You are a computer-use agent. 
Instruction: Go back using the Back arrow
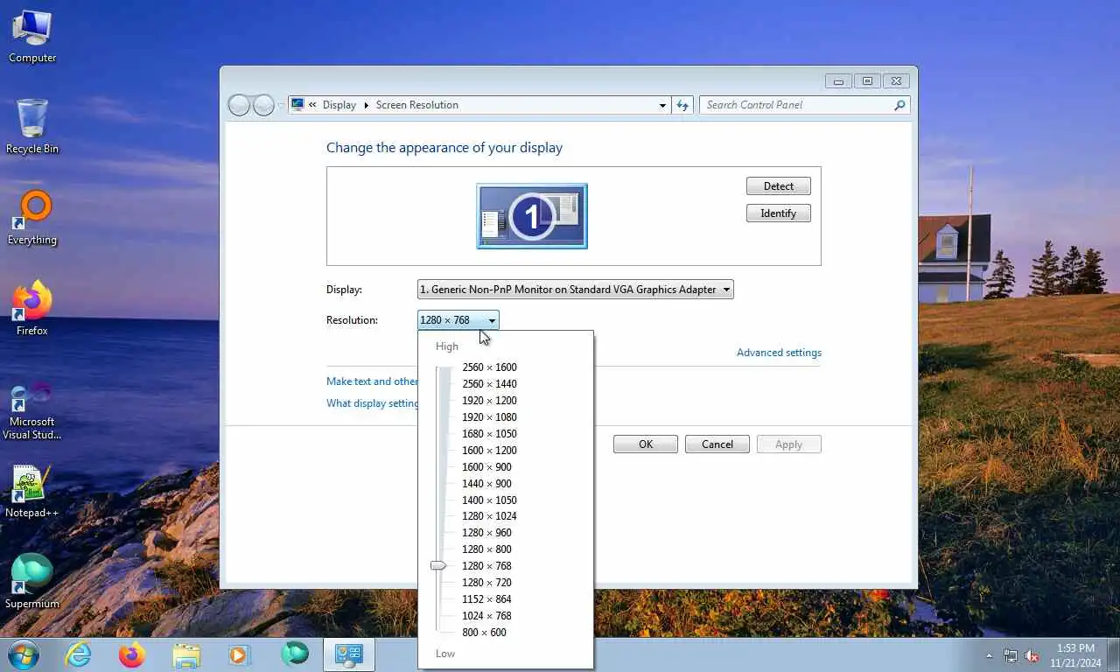[239, 105]
